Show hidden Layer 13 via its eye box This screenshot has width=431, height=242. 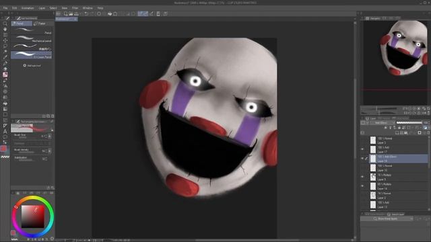(x=362, y=204)
